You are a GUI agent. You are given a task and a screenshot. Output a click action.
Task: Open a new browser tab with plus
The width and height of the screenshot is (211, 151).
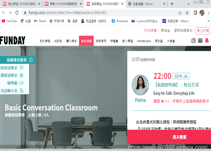(172, 4)
